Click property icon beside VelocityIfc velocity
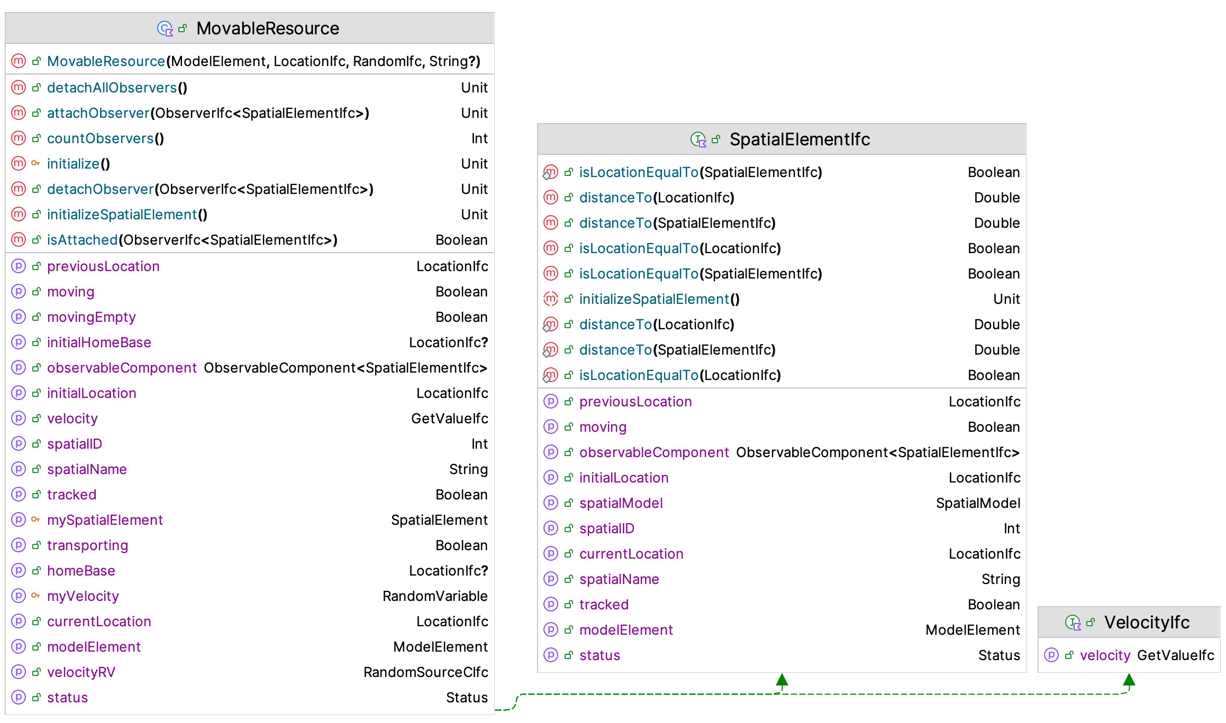This screenshot has width=1226, height=723. [1051, 655]
